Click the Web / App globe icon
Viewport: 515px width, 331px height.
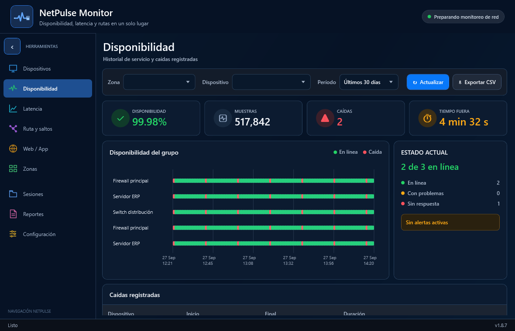pyautogui.click(x=13, y=149)
